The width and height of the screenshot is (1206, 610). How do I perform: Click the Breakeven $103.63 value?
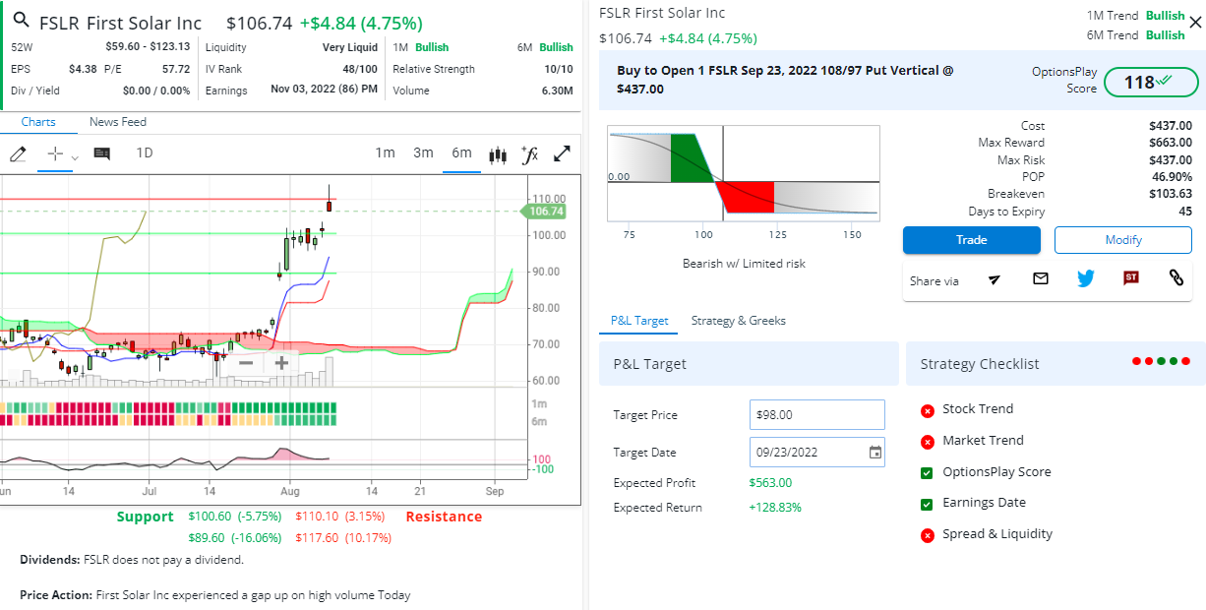(1171, 194)
